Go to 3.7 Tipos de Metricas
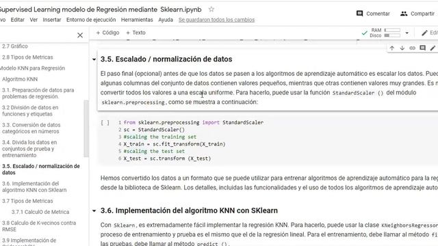The height and width of the screenshot is (246, 438). click(27, 201)
